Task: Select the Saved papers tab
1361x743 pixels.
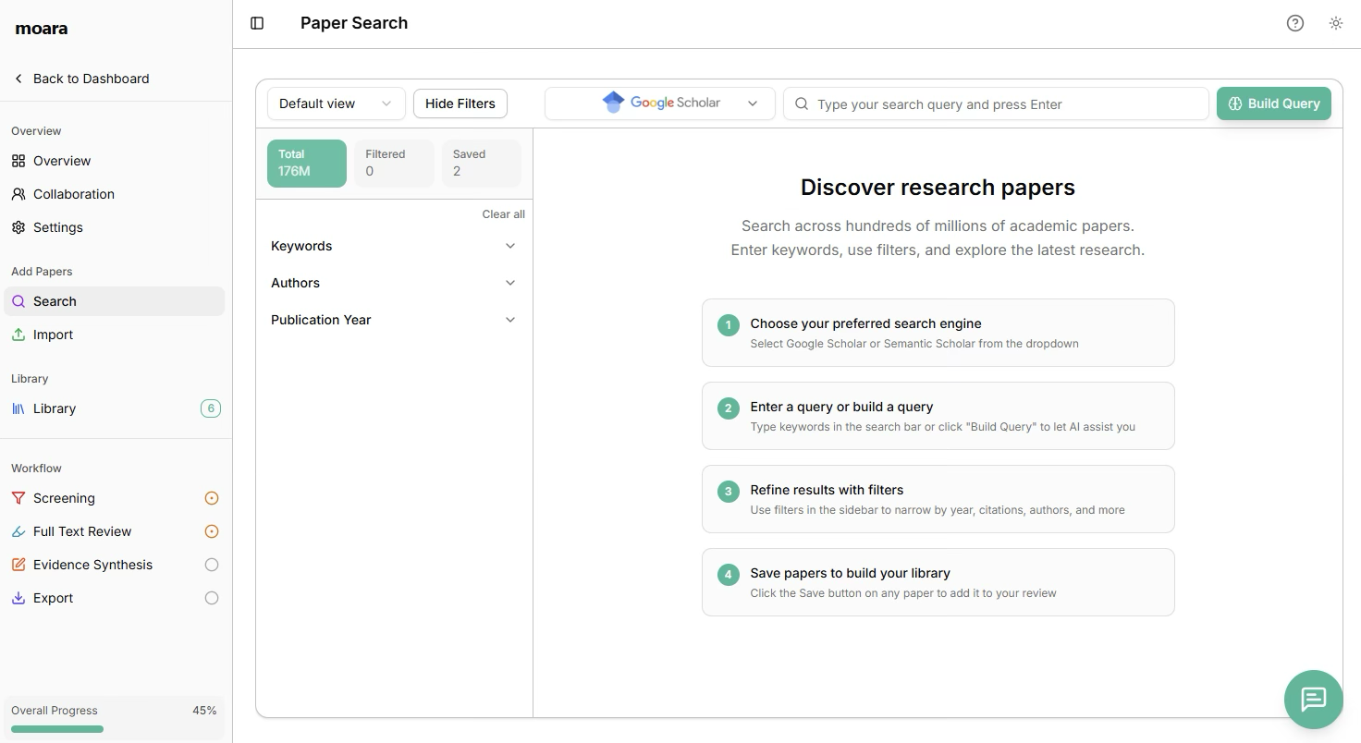Action: point(481,163)
